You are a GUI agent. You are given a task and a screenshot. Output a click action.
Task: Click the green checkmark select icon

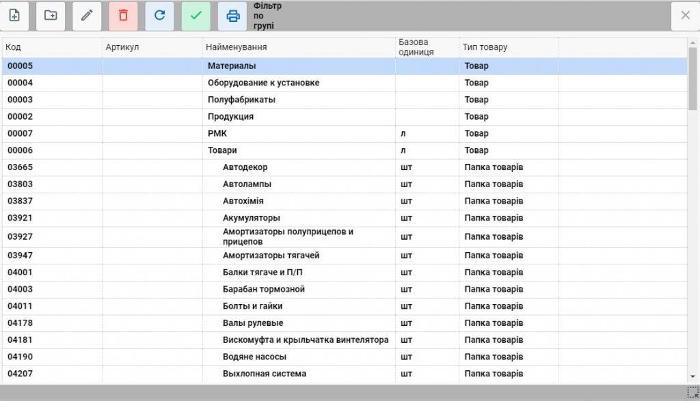(196, 16)
